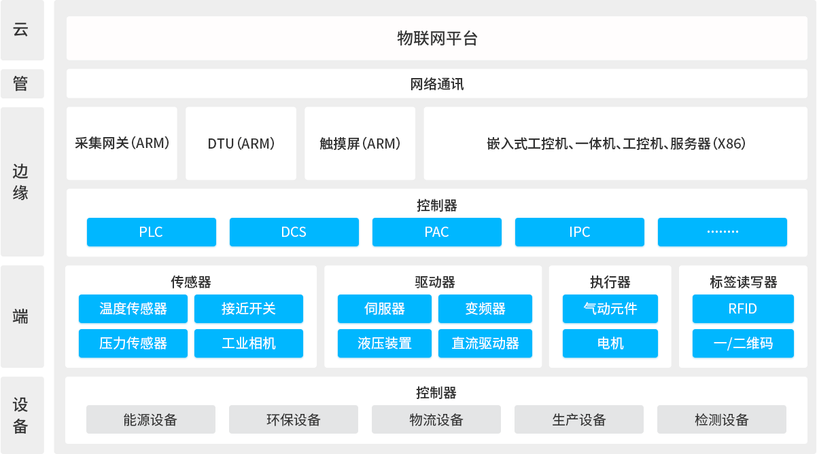Screen dimensions: 817x454
Task: Click the 采集网关 (ARM) box
Action: [x=122, y=144]
